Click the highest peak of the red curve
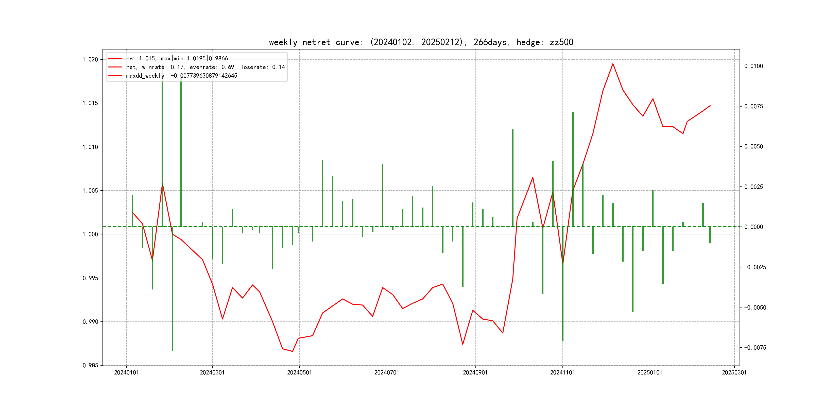 [613, 64]
